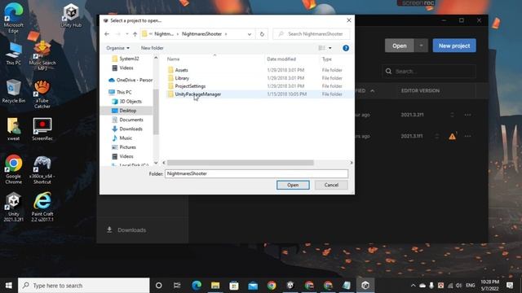Screen dimensions: 522x293
Task: Select UnityPackageManager folder
Action: tap(198, 94)
